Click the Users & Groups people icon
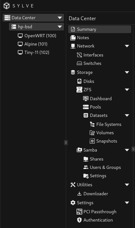This screenshot has width=135, height=228. point(86,167)
